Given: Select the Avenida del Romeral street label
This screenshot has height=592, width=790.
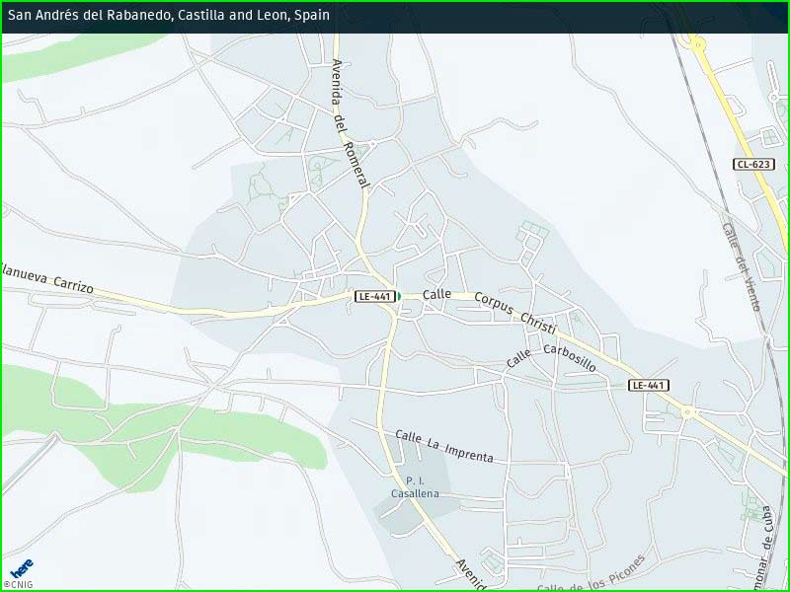Looking at the screenshot, I should click(350, 123).
